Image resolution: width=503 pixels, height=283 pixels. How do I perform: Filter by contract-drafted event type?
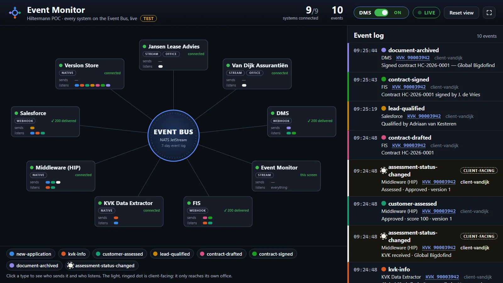click(222, 254)
